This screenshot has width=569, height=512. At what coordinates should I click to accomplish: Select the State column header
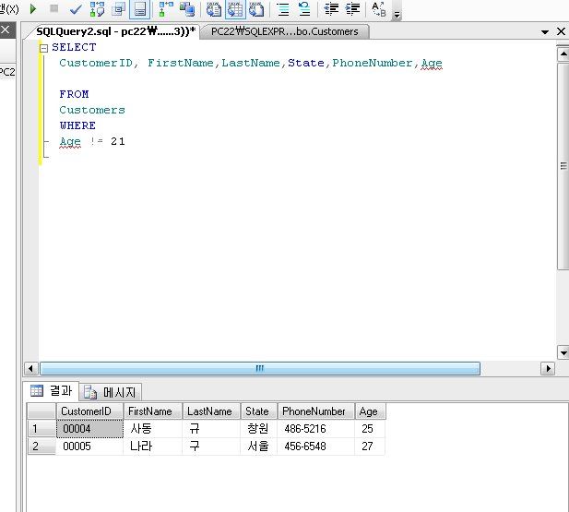[x=259, y=411]
